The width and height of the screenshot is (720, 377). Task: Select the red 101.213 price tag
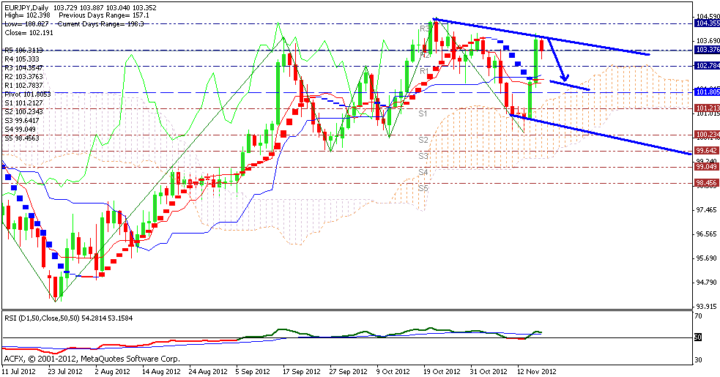coord(707,108)
